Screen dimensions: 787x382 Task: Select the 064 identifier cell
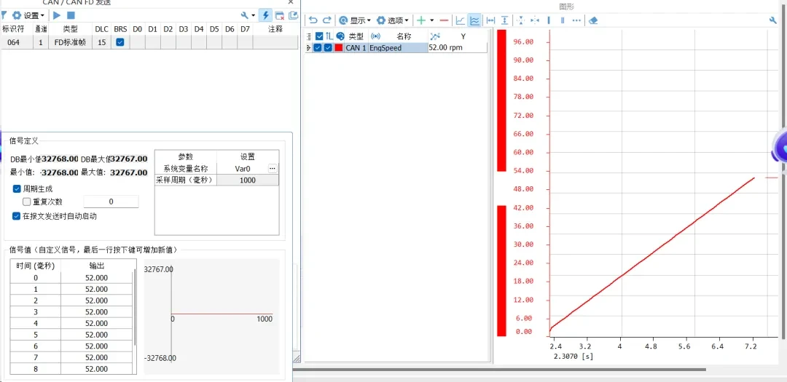17,43
